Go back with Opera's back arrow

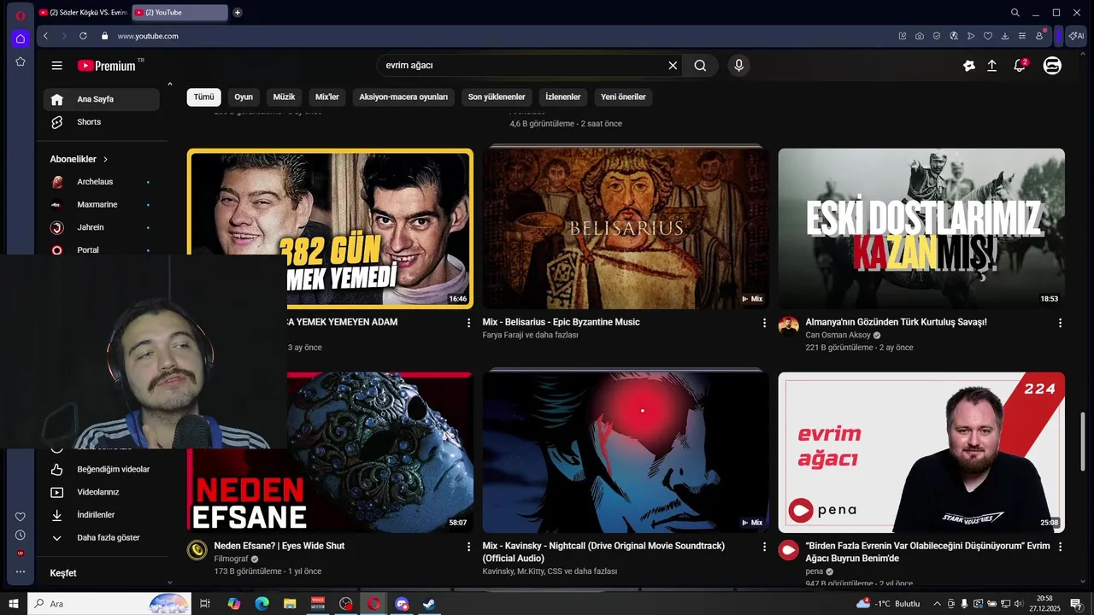click(x=45, y=36)
